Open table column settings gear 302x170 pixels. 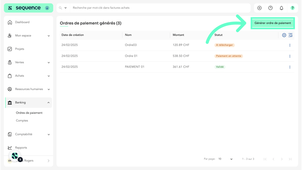pos(284,35)
